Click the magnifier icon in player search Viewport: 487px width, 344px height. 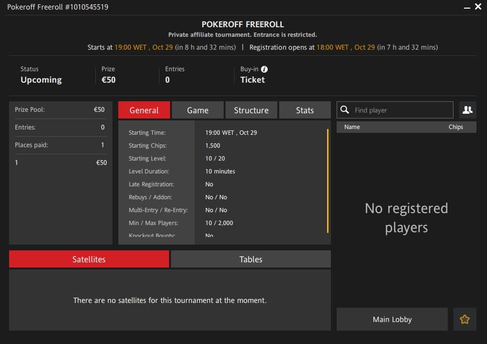click(344, 110)
